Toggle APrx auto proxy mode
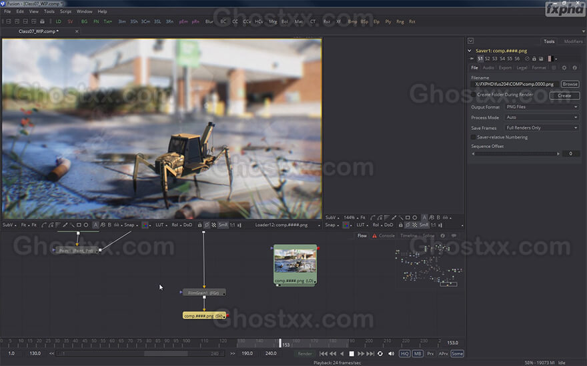587x366 pixels. tap(444, 353)
